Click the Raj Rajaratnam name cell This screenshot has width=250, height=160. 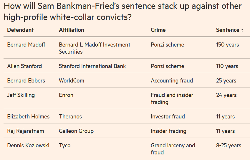[x=26, y=131]
